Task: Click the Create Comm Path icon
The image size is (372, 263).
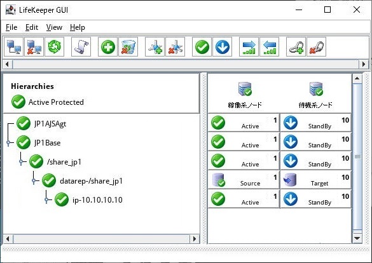Action: tap(155, 46)
